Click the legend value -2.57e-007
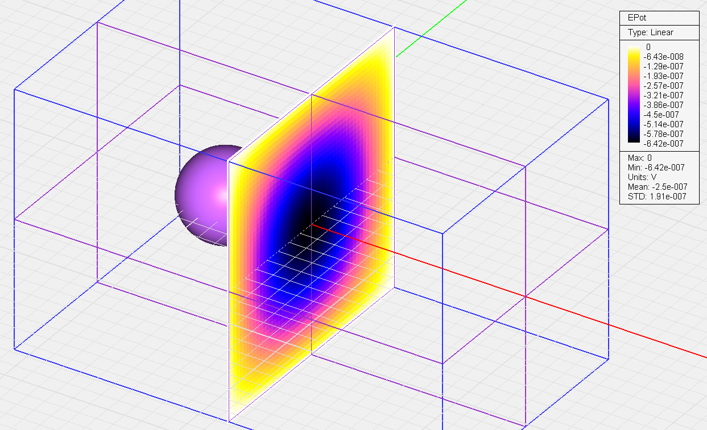The width and height of the screenshot is (707, 430). 663,85
